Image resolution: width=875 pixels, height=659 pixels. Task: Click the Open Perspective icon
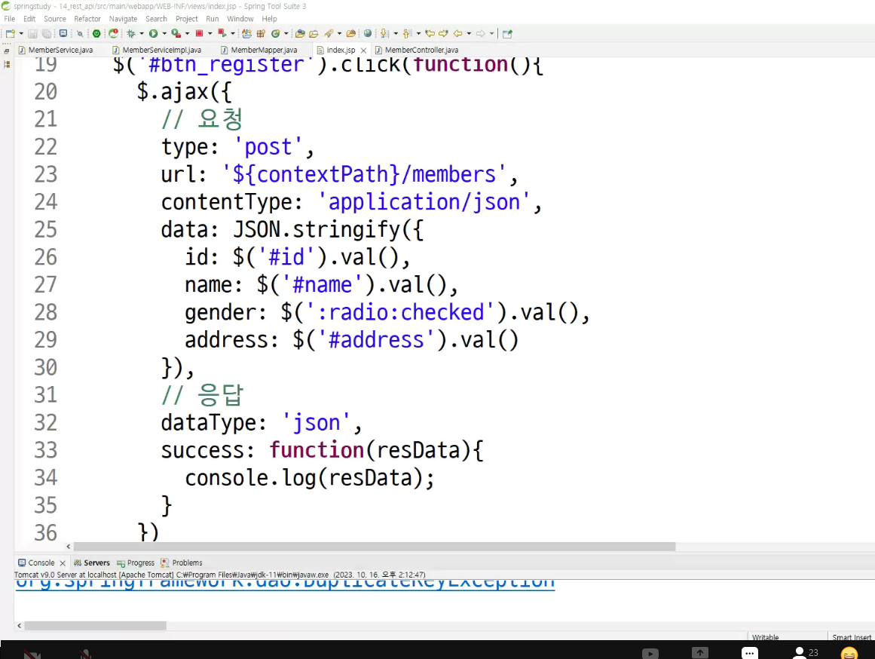coord(507,33)
